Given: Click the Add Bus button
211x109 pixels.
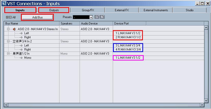Looking at the screenshot, I should click(38, 17).
